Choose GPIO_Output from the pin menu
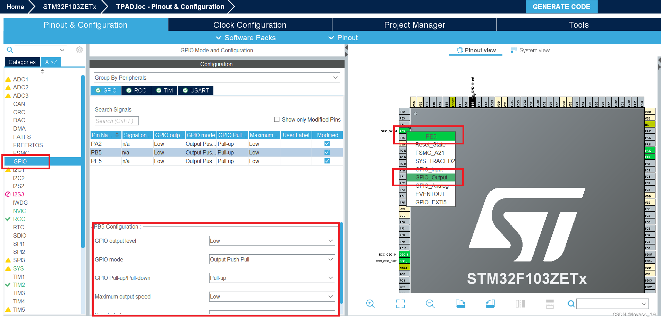Viewport: 661px width, 320px height. coord(431,177)
